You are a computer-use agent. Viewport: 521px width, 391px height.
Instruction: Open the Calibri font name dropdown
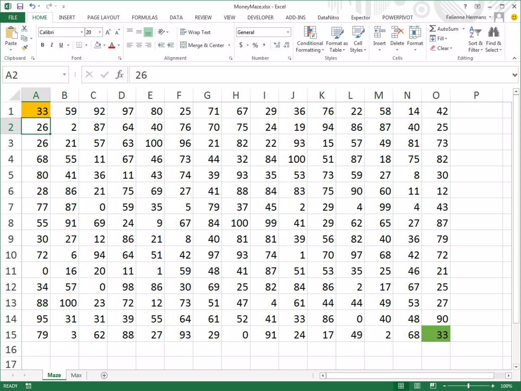point(82,32)
